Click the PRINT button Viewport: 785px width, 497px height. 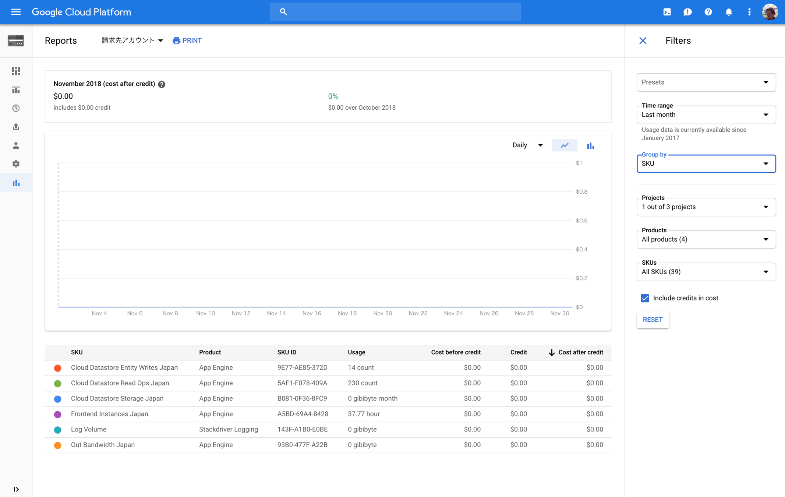tap(187, 40)
